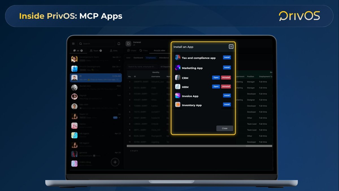339x191 pixels.
Task: Click the Username column header
Action: 156,76
